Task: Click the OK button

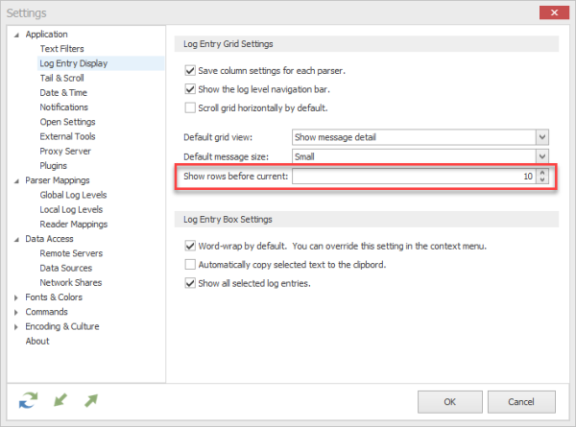Action: pyautogui.click(x=450, y=402)
